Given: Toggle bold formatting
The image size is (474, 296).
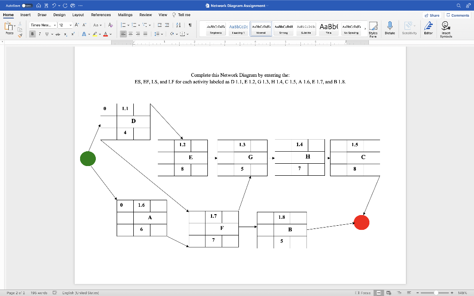Looking at the screenshot, I should [32, 34].
